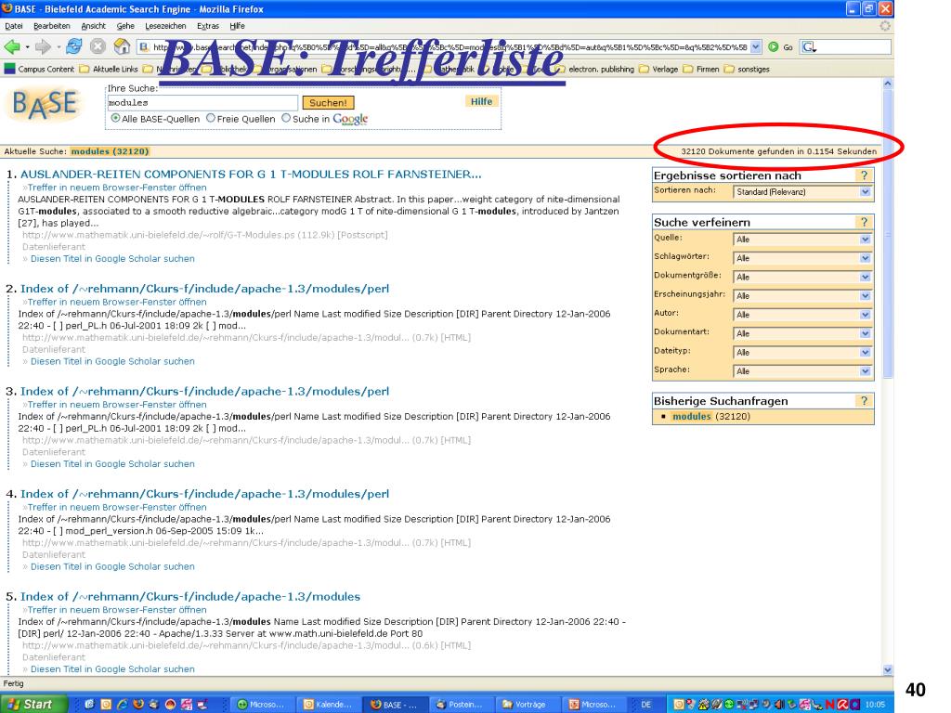
Task: Open result 5 Index of apache-1.3/modules
Action: coord(190,597)
